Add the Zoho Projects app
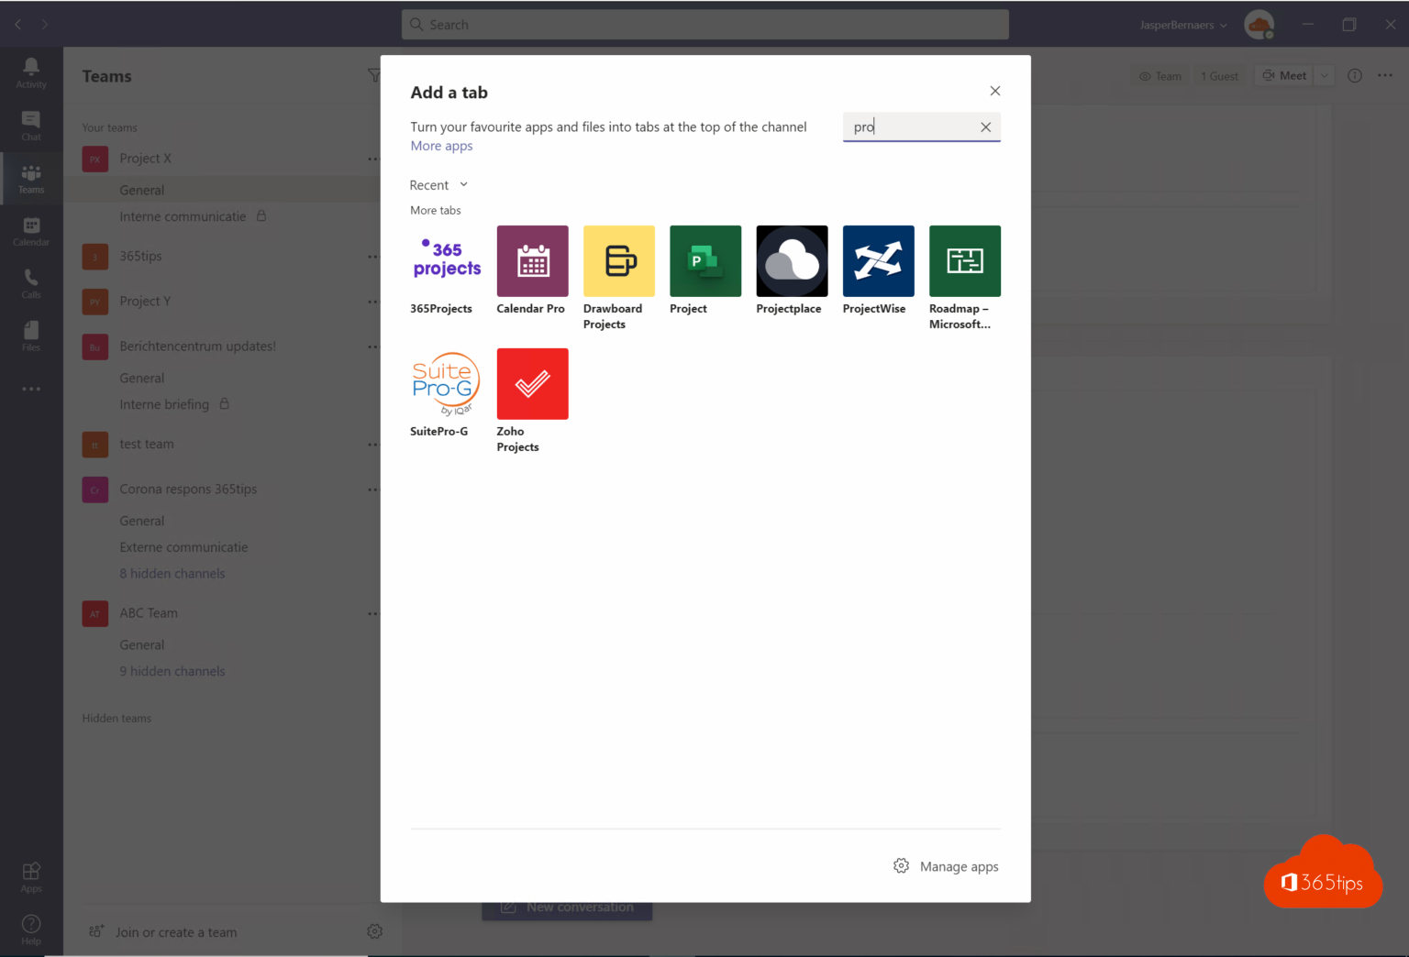This screenshot has width=1409, height=957. (x=532, y=383)
